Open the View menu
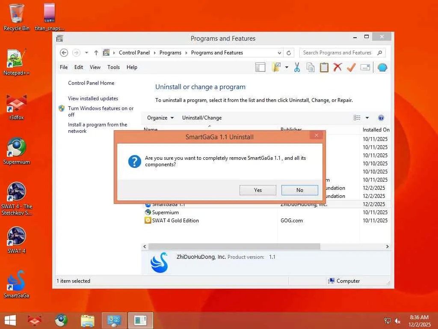 point(95,67)
